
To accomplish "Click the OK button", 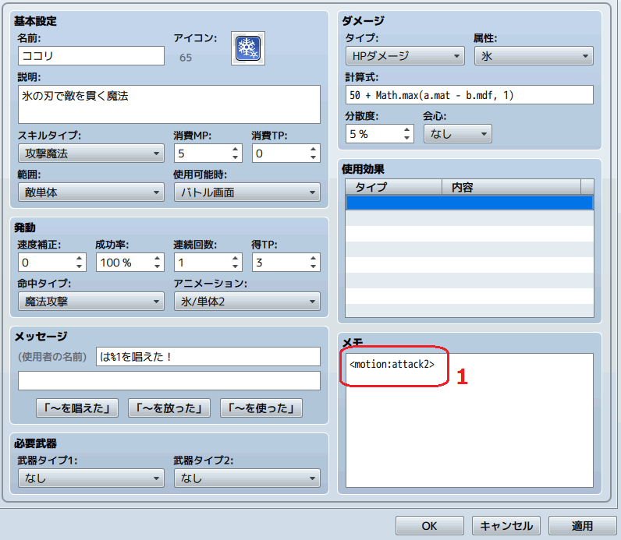I will (x=430, y=526).
